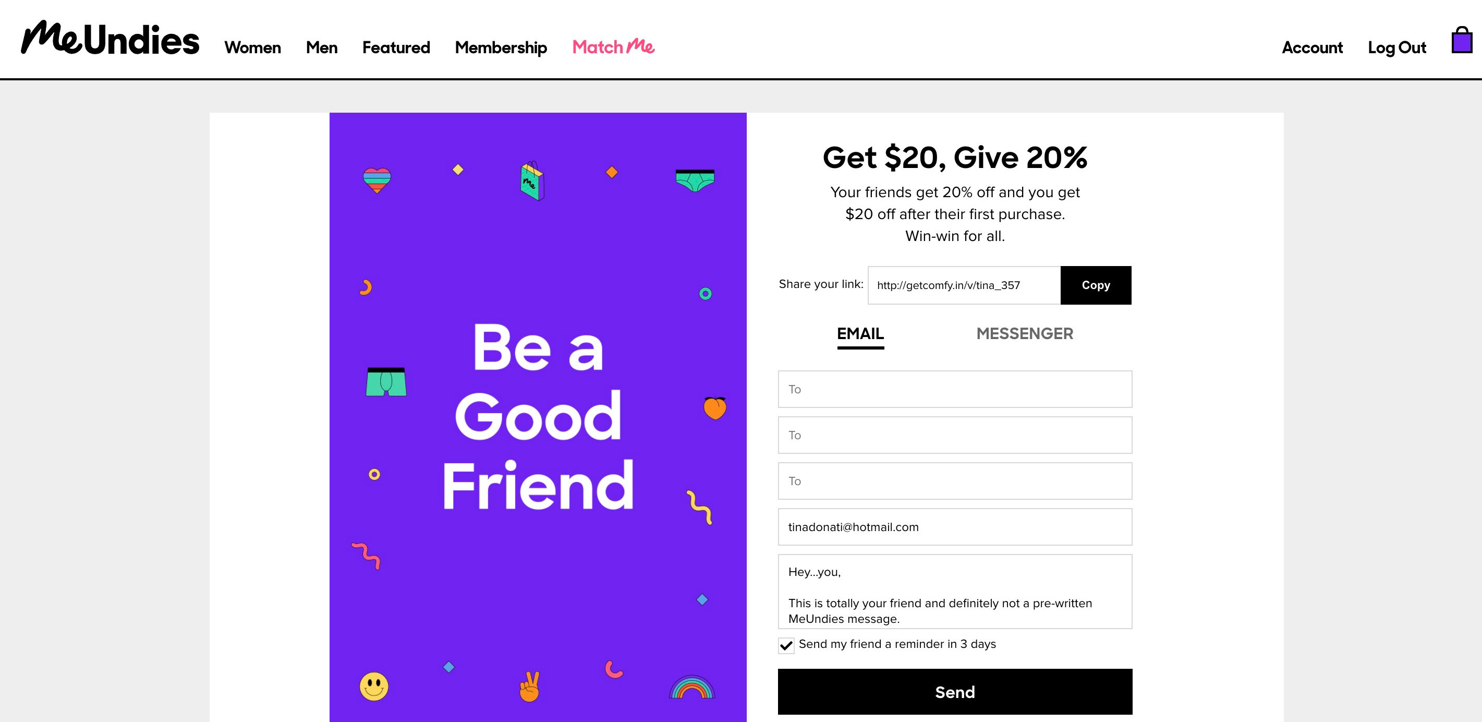This screenshot has height=722, width=1482.
Task: Select the MESSENGER tab
Action: [x=1025, y=333]
